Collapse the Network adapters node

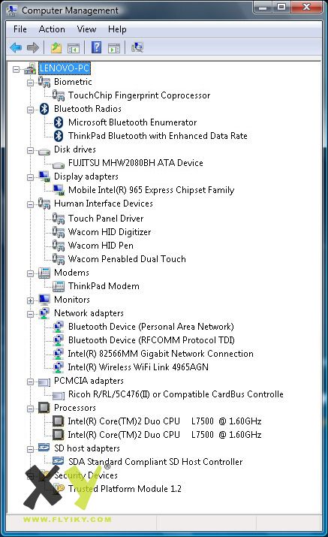31,314
